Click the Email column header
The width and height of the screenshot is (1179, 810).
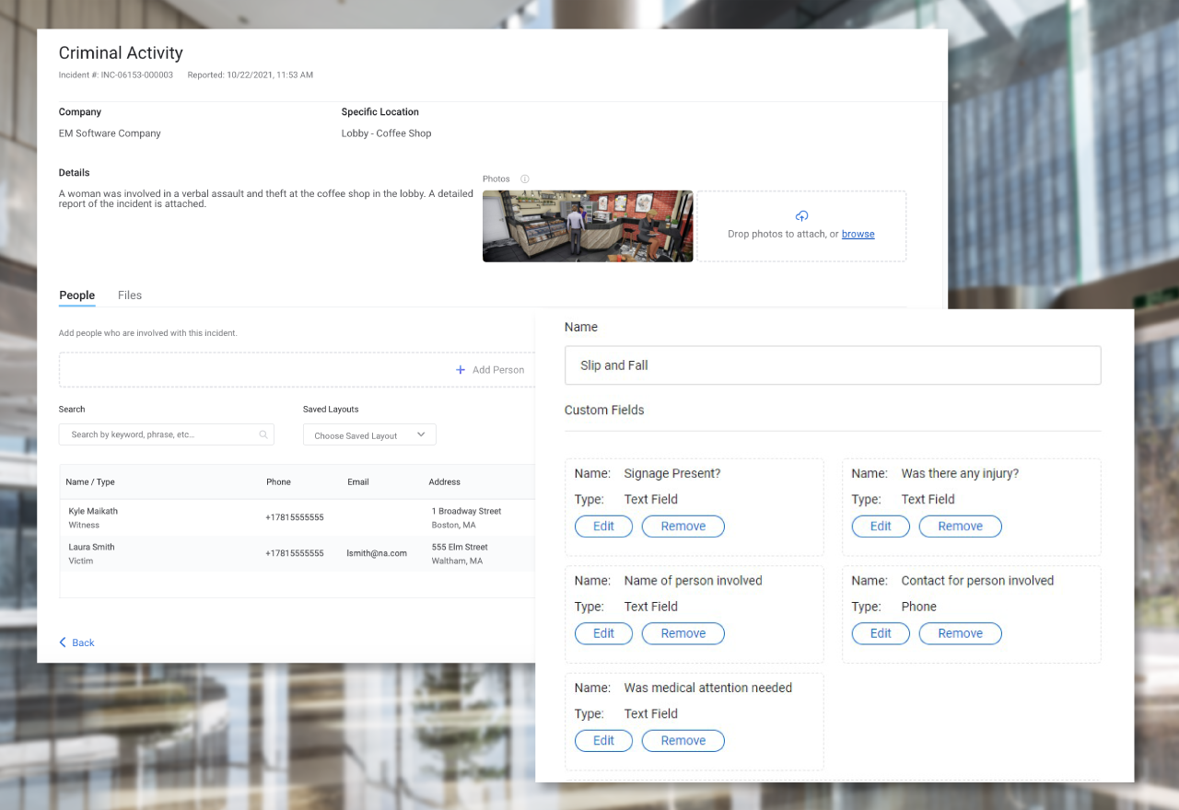pyautogui.click(x=358, y=482)
